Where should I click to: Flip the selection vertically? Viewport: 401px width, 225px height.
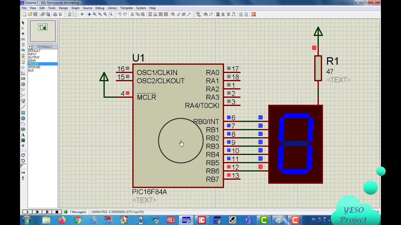(23, 178)
